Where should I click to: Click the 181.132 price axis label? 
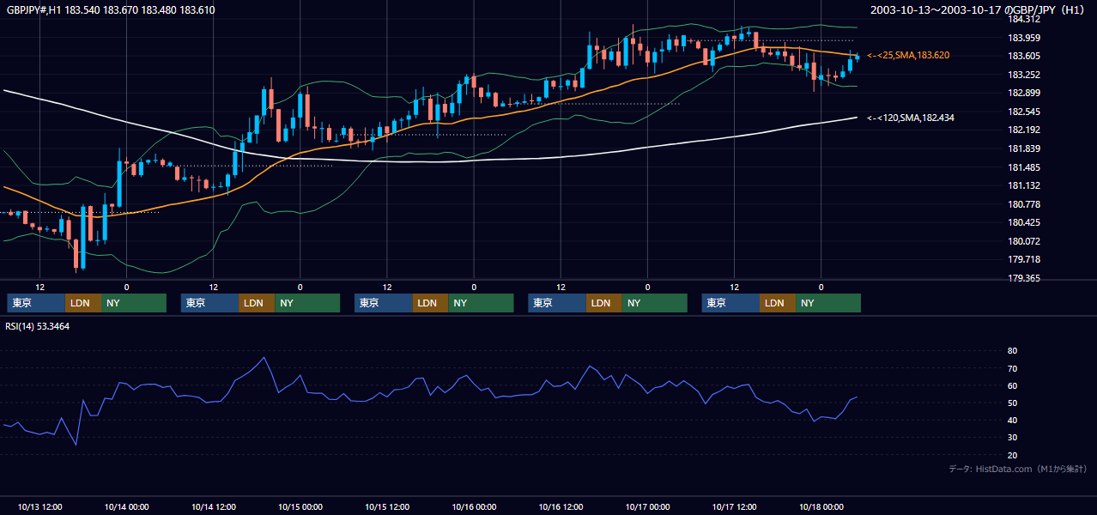click(x=1024, y=185)
